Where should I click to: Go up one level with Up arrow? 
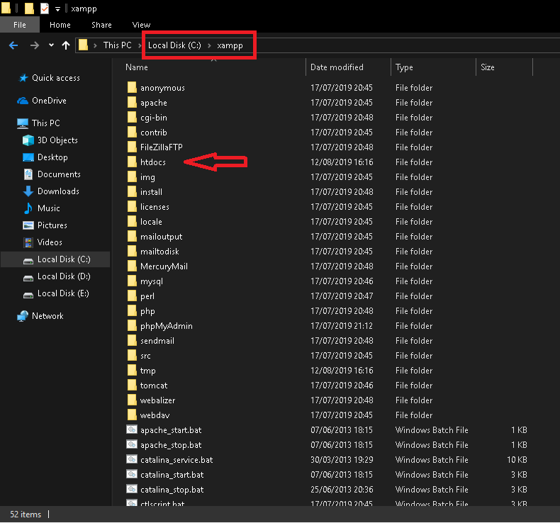click(x=66, y=45)
